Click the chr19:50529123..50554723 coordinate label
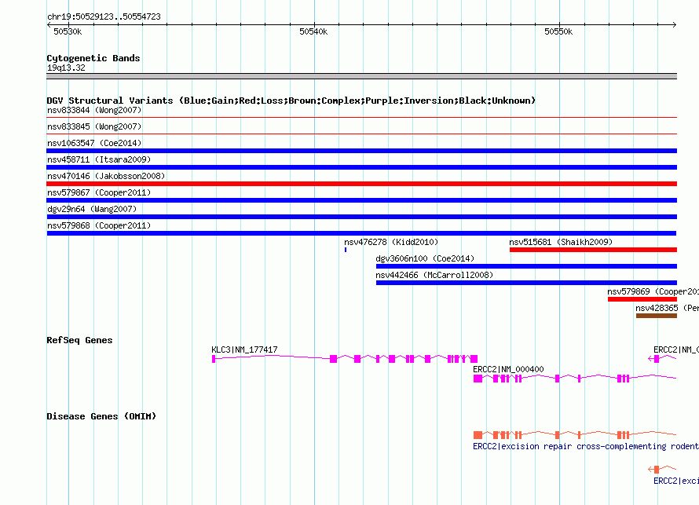The image size is (699, 505). click(104, 16)
